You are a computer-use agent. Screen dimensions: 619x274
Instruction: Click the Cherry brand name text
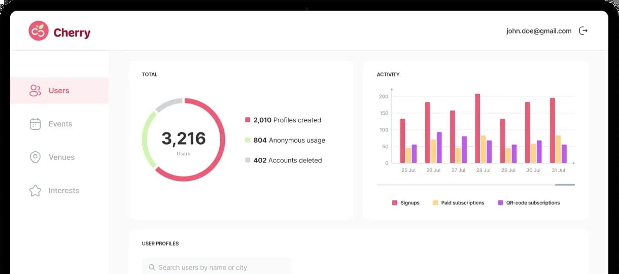pyautogui.click(x=72, y=33)
